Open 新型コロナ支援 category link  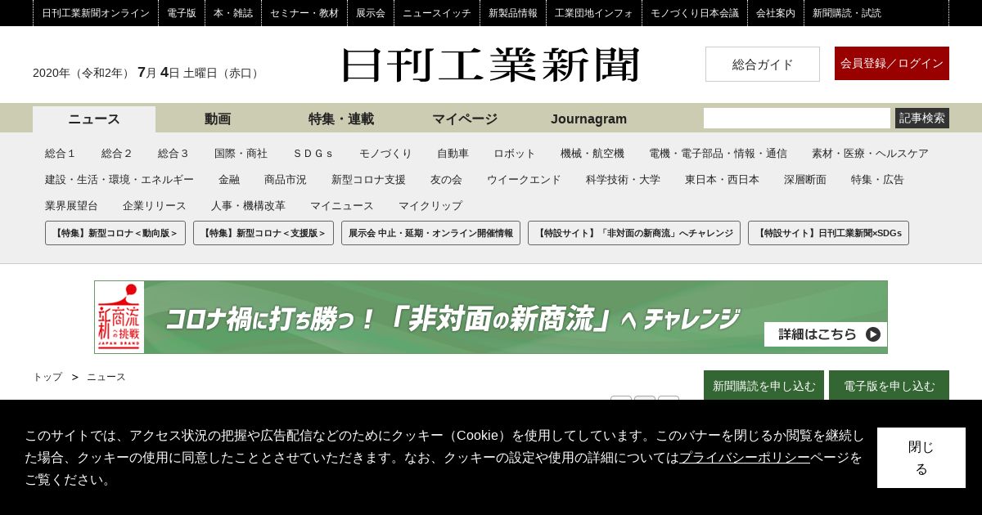click(368, 180)
